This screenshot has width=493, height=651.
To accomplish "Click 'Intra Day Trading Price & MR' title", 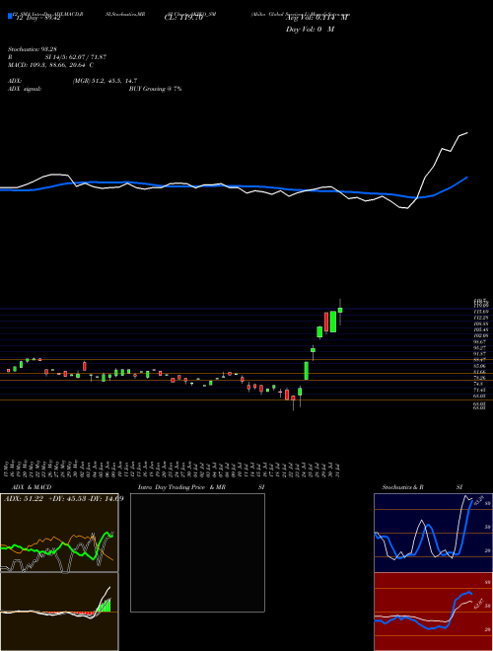I will click(181, 487).
